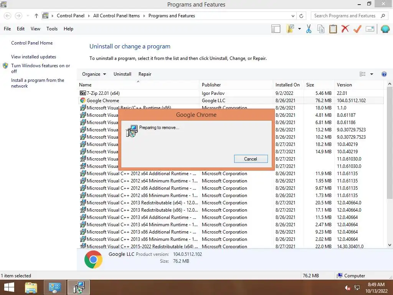Click the Forward navigation arrow
The image size is (393, 295).
click(x=18, y=16)
